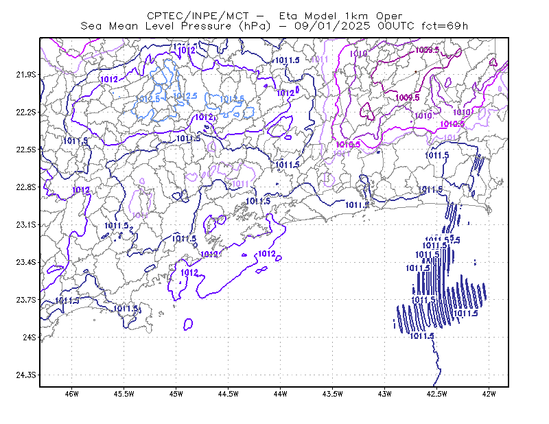Click the 1012 contour label near 45.5W top
The height and width of the screenshot is (424, 549).
(x=109, y=80)
